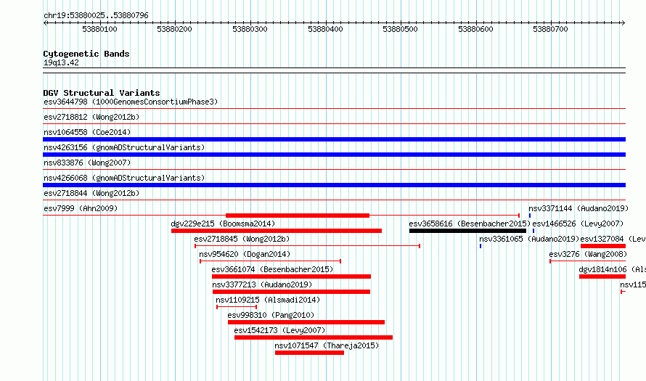The height and width of the screenshot is (381, 646).
Task: Click the esv7999 (Ahn2009) label
Action: (81, 208)
